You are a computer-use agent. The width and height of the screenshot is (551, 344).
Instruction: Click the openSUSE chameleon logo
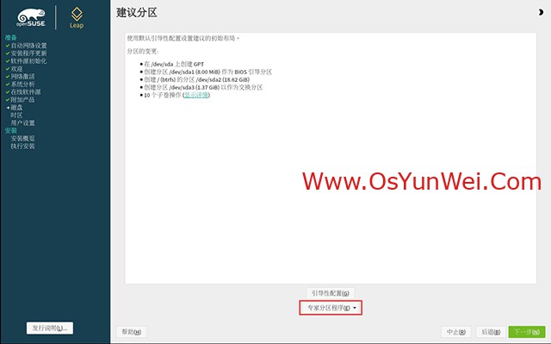pos(31,17)
